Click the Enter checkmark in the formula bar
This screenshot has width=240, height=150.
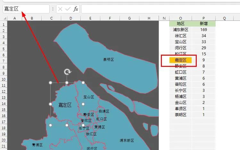pyautogui.click(x=68, y=9)
